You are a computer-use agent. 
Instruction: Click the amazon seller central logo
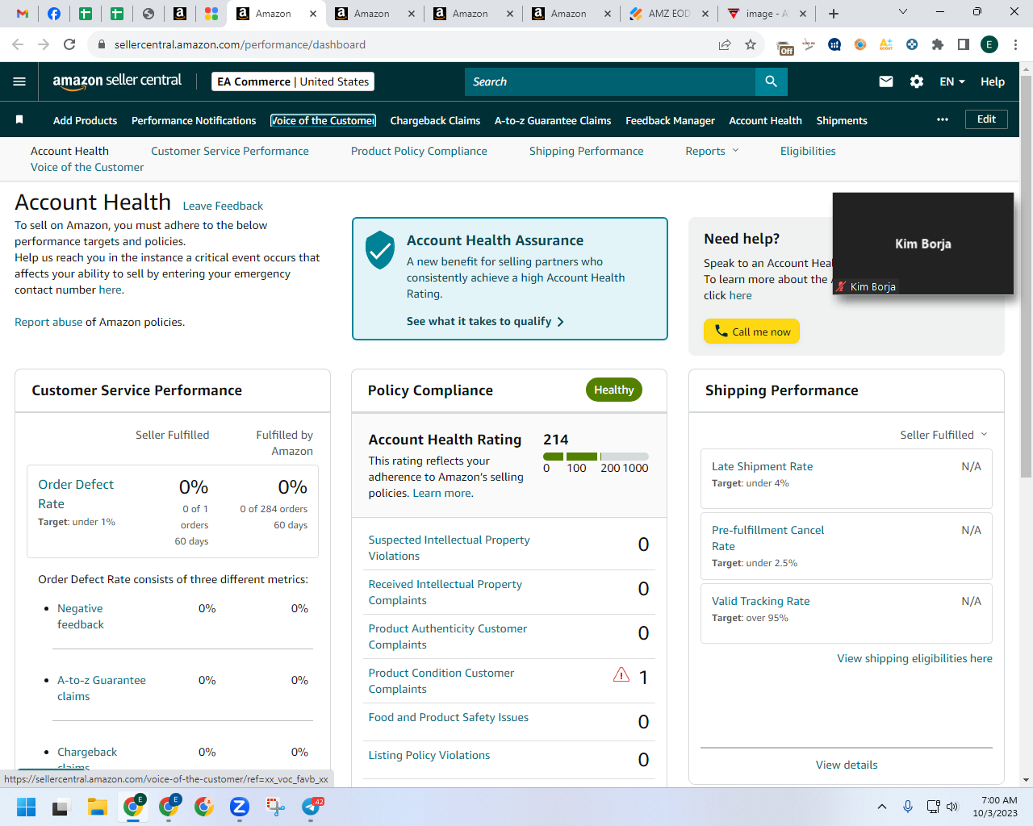tap(117, 81)
